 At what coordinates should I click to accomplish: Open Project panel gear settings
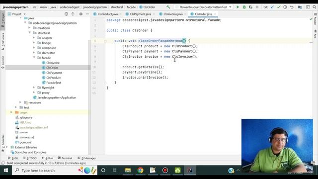click(81, 14)
